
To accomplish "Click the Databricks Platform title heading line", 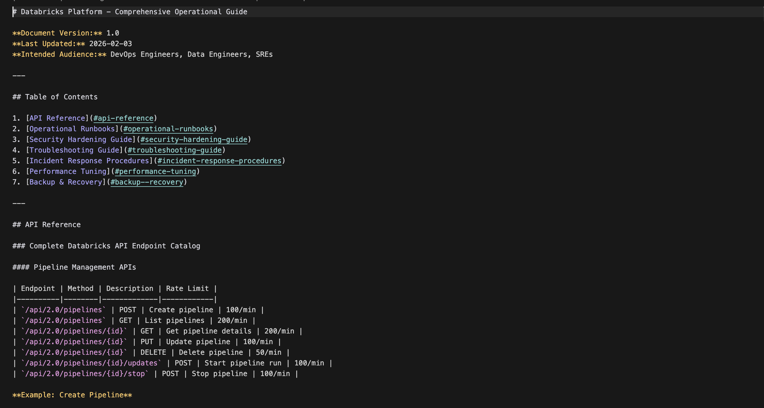I will [x=133, y=12].
